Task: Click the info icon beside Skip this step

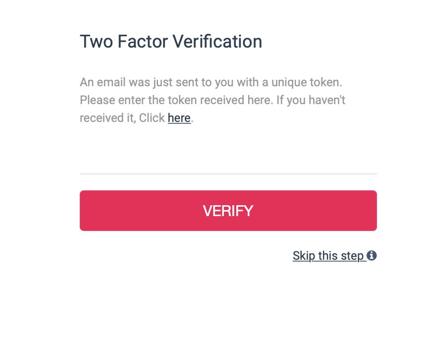Action: point(372,256)
